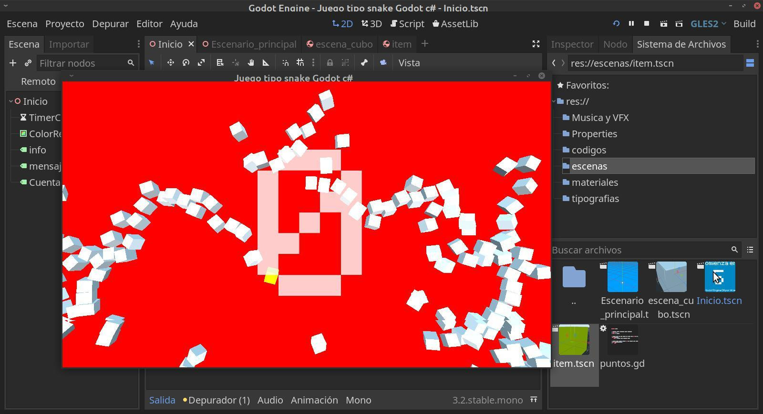Screen dimensions: 763x414
Task: Open the GLES2 renderer dropdown
Action: pyautogui.click(x=708, y=24)
